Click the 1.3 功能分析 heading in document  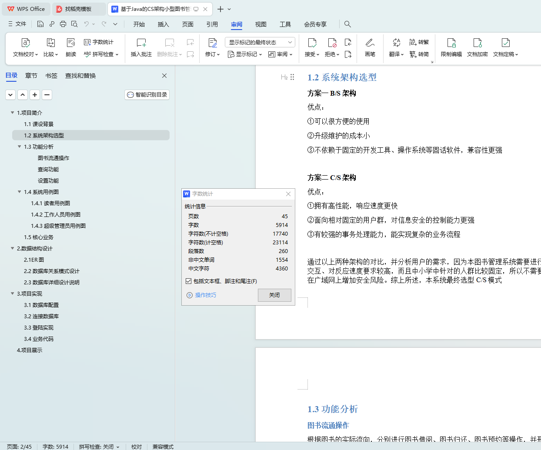(x=332, y=409)
